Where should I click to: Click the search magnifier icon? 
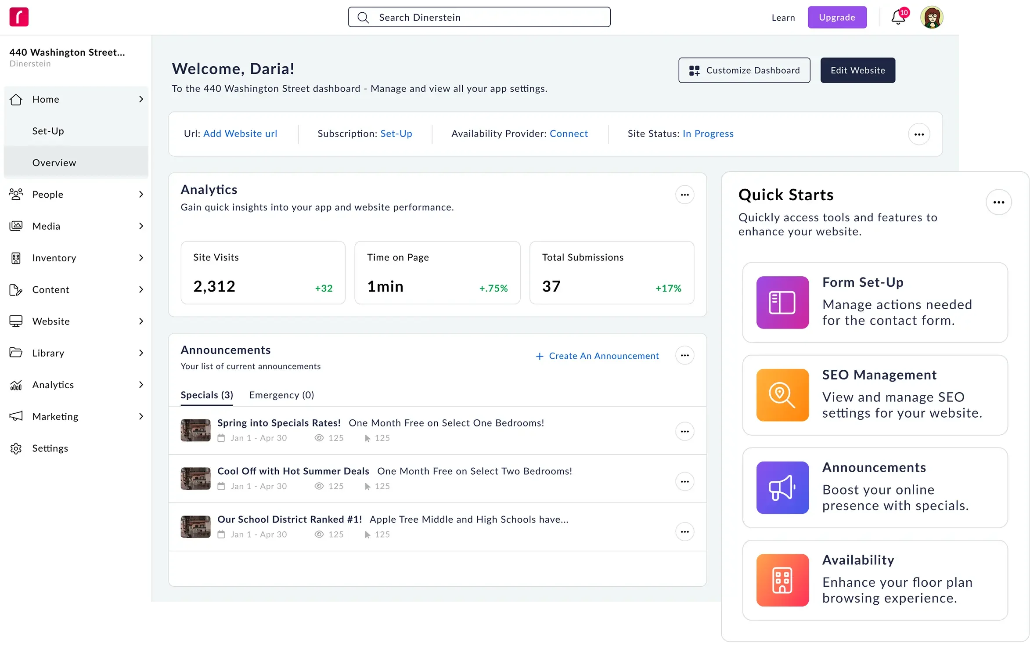coord(363,18)
